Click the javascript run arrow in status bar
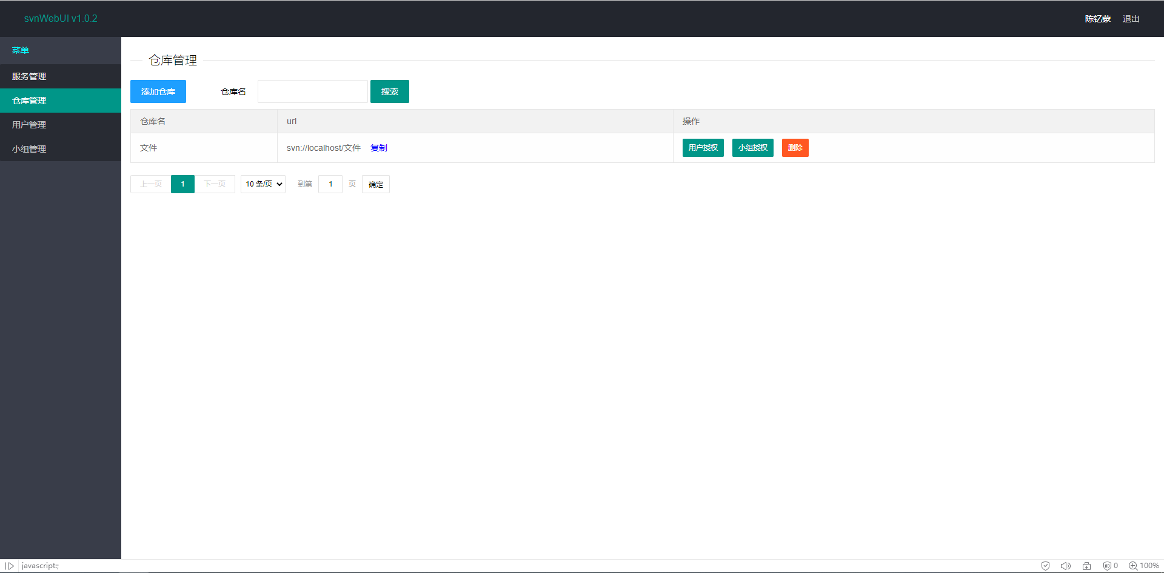Screen dimensions: 1164x573 (x=10, y=565)
